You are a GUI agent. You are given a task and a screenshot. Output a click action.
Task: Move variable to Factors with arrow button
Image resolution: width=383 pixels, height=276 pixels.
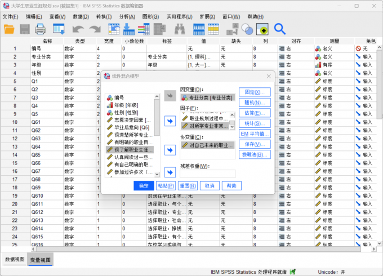click(170, 121)
